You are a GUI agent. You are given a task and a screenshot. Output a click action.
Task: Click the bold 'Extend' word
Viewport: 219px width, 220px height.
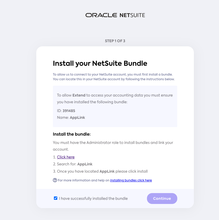point(79,95)
